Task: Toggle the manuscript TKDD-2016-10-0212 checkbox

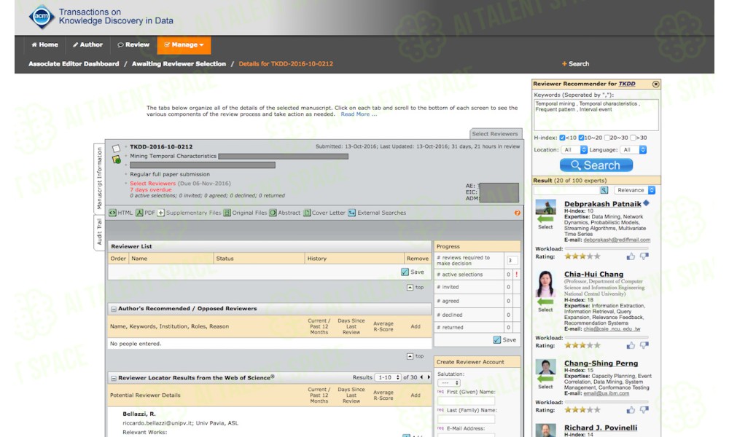Action: [x=116, y=148]
